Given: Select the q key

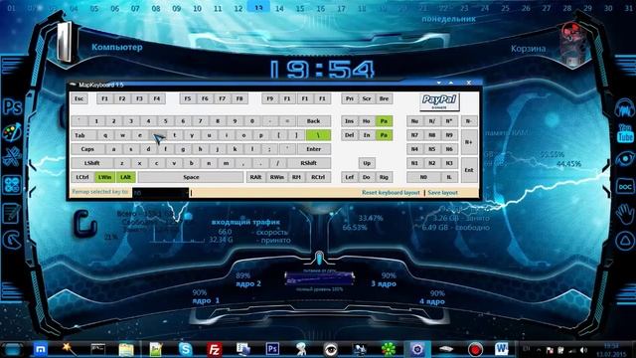Looking at the screenshot, I should click(x=105, y=135).
